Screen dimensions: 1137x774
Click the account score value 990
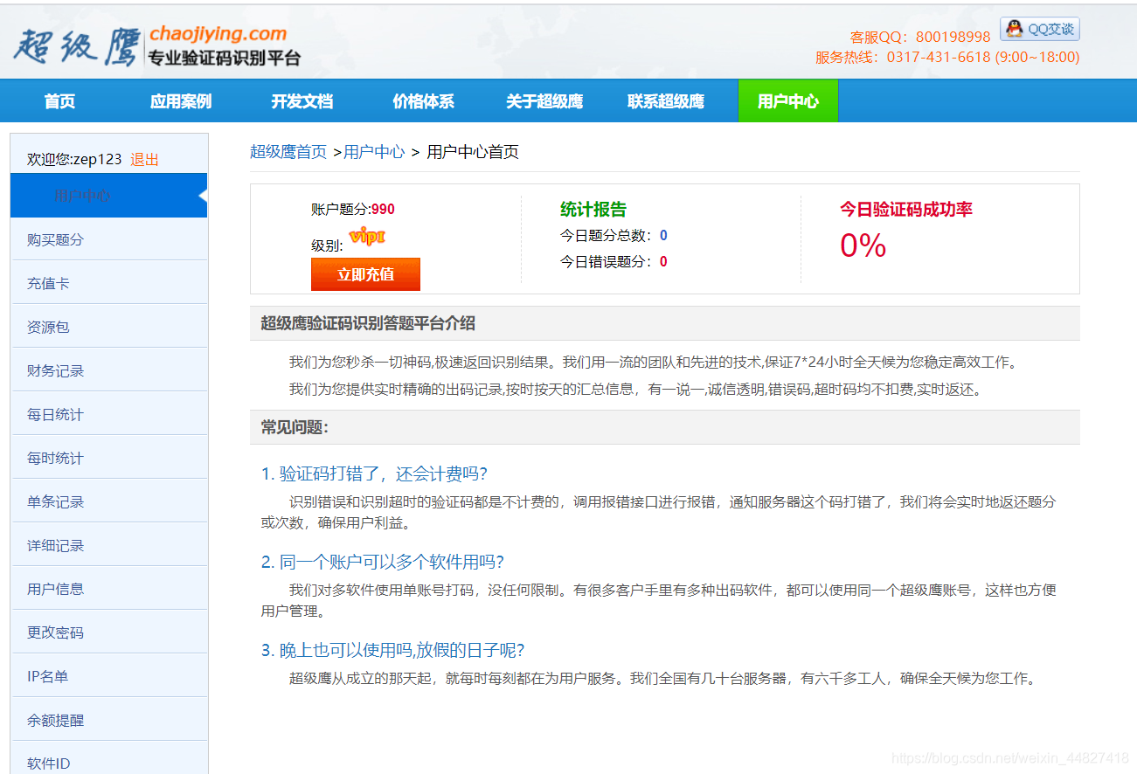(383, 210)
